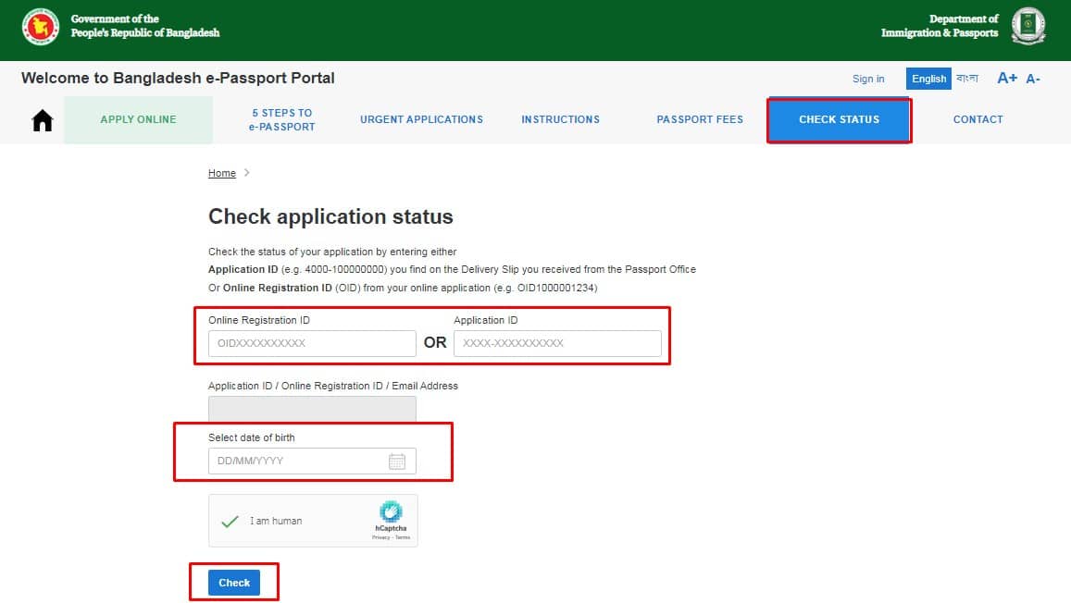The width and height of the screenshot is (1071, 603).
Task: Click the Home breadcrumb link
Action: pyautogui.click(x=222, y=173)
